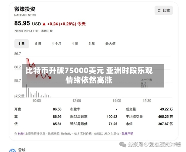Screen dimensions: 186x152
Task: Select the 5 年 range tab
Action: (92, 44)
